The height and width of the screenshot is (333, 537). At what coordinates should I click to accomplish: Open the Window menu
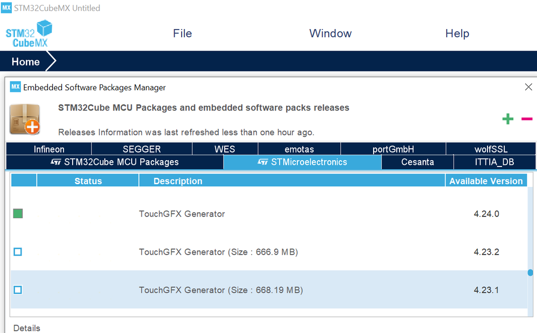tap(330, 33)
